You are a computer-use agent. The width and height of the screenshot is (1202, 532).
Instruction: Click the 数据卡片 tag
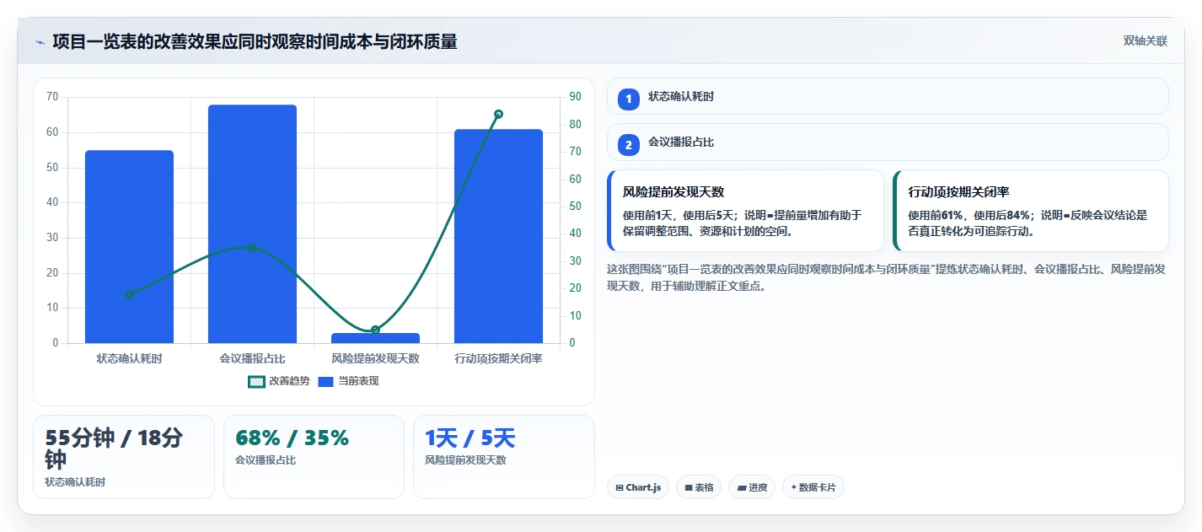pyautogui.click(x=813, y=487)
